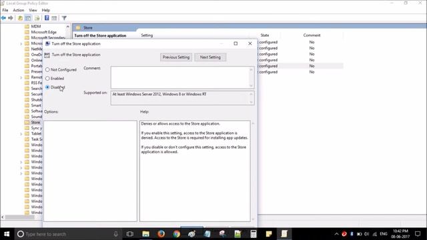Click the Setting column header
The image size is (427, 240).
click(147, 35)
